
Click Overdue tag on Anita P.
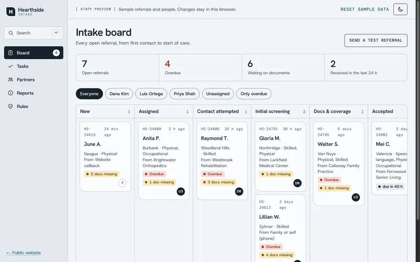point(154,174)
